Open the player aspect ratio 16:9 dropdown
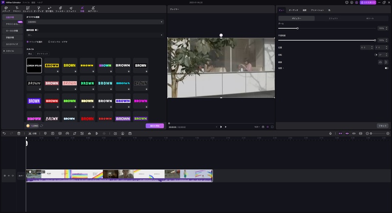392x213 pixels. tap(257, 127)
